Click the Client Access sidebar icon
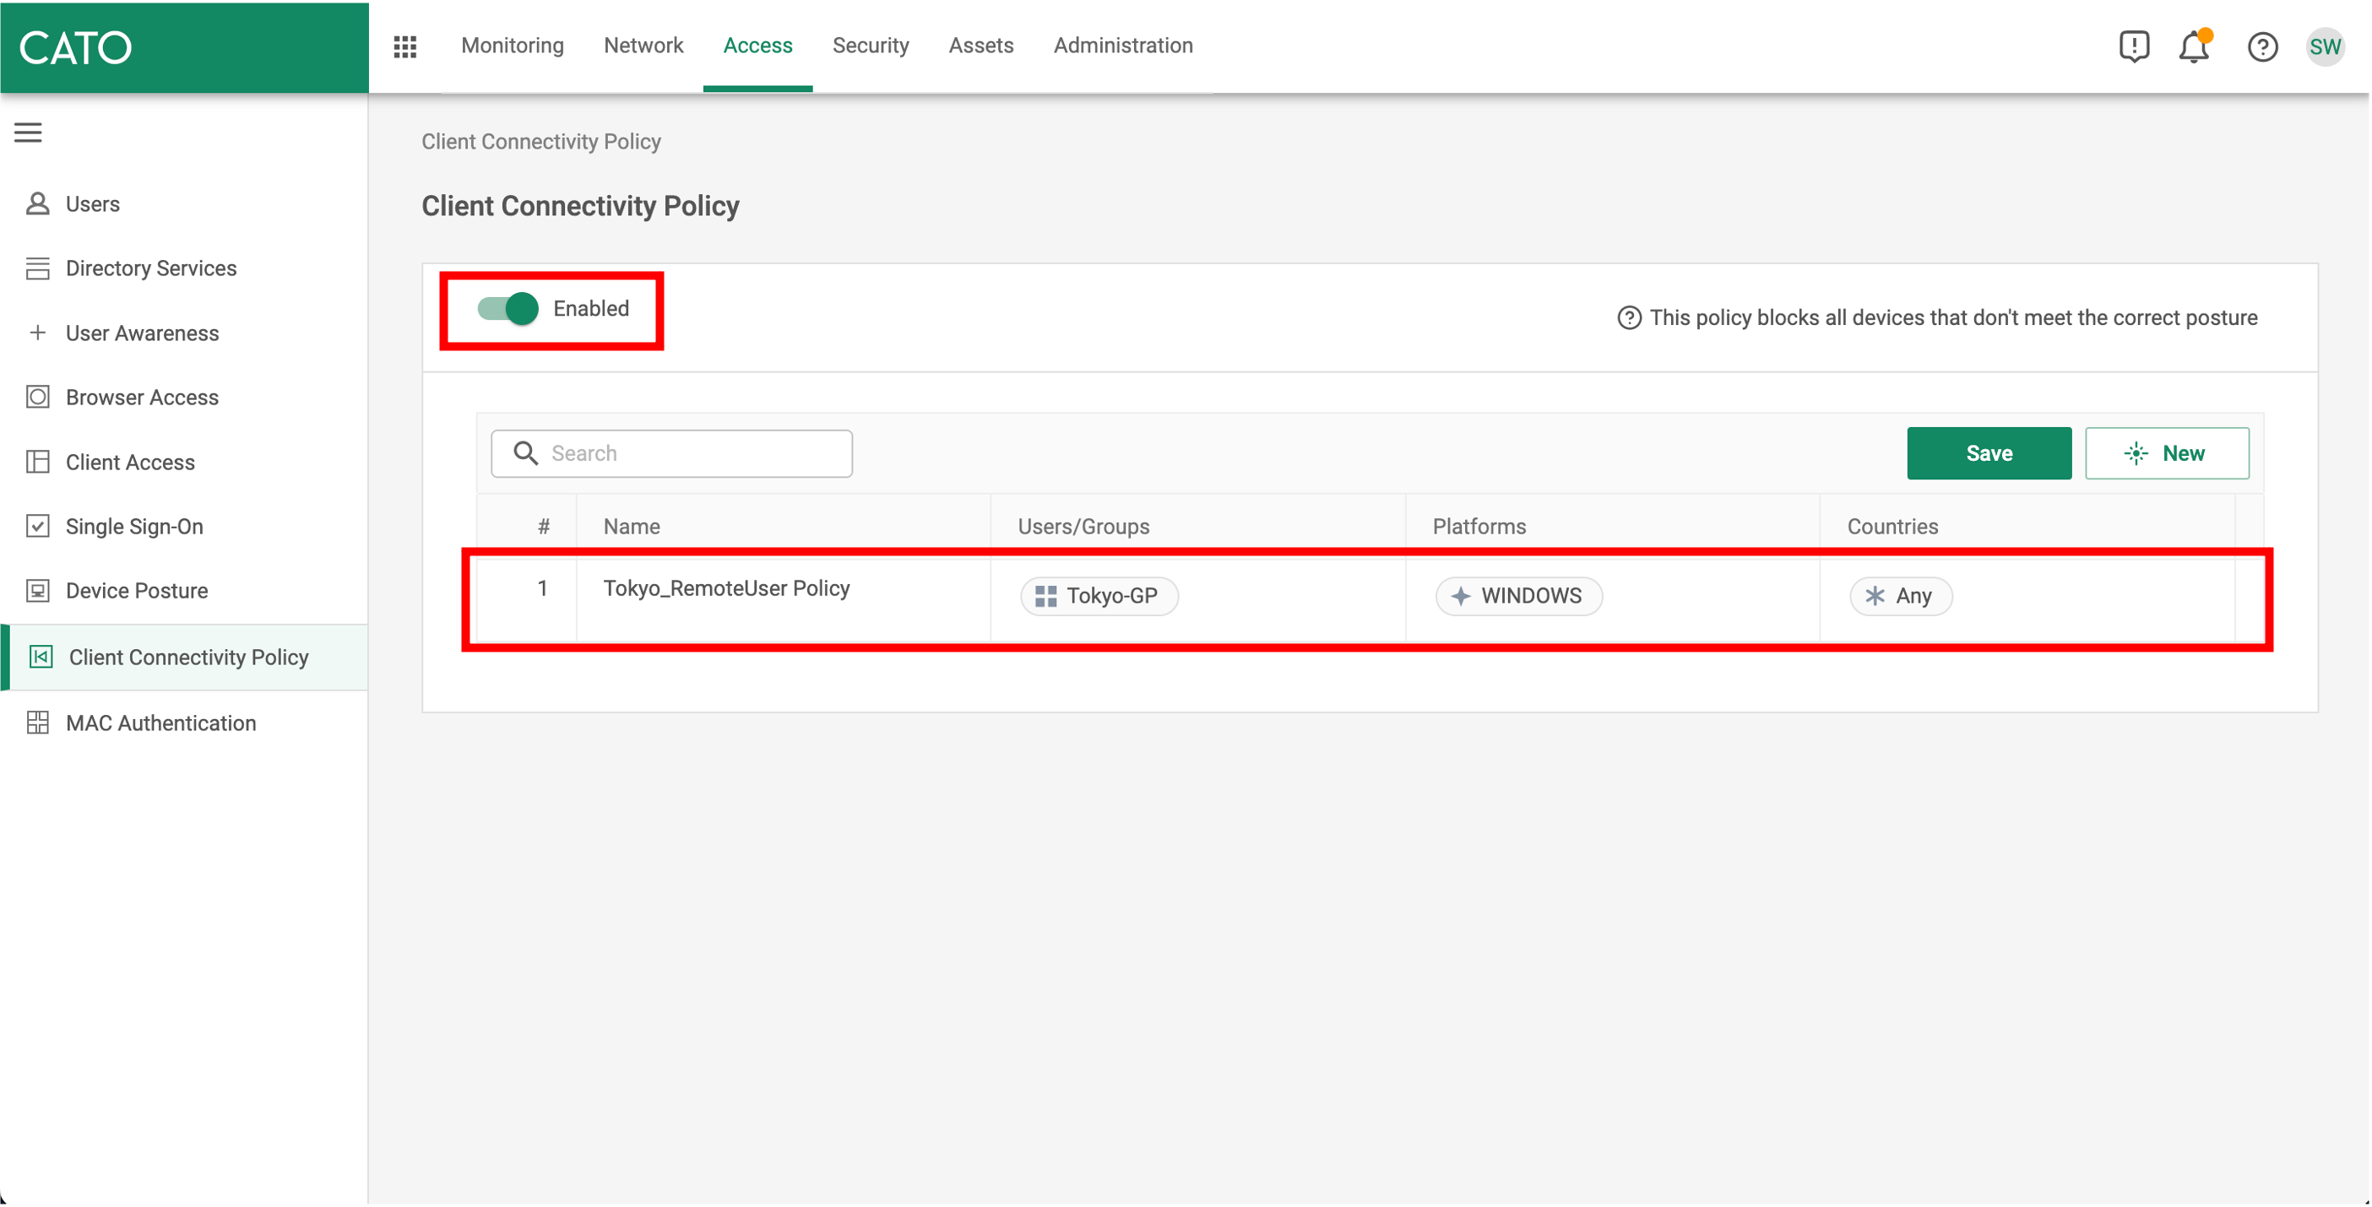The height and width of the screenshot is (1207, 2372). click(38, 461)
